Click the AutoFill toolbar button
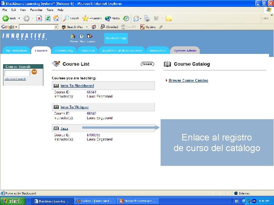This screenshot has width=274, height=205. [x=129, y=27]
